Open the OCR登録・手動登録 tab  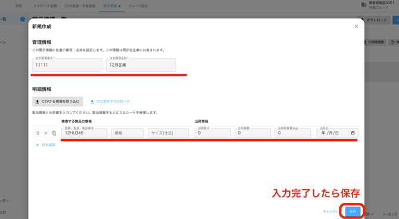(80, 6)
